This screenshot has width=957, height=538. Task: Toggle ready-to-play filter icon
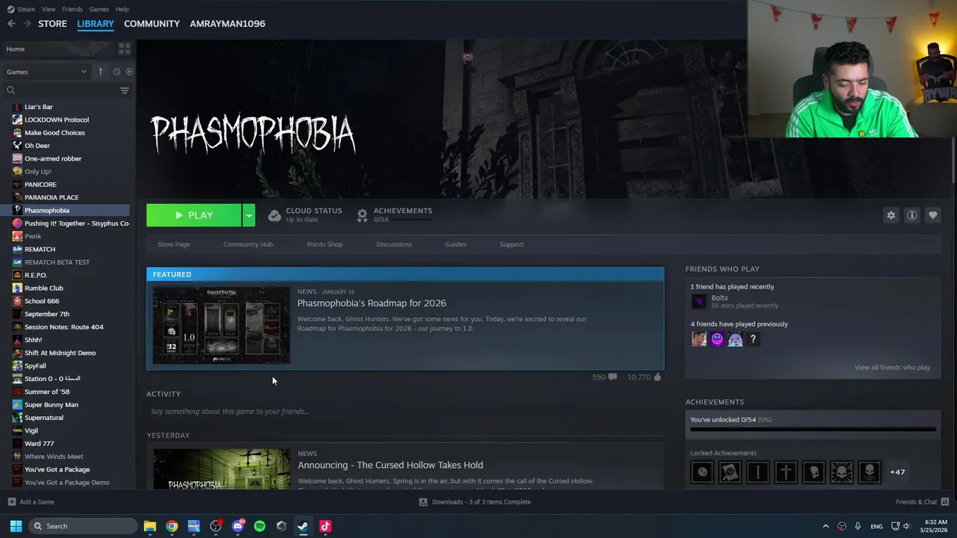point(129,72)
